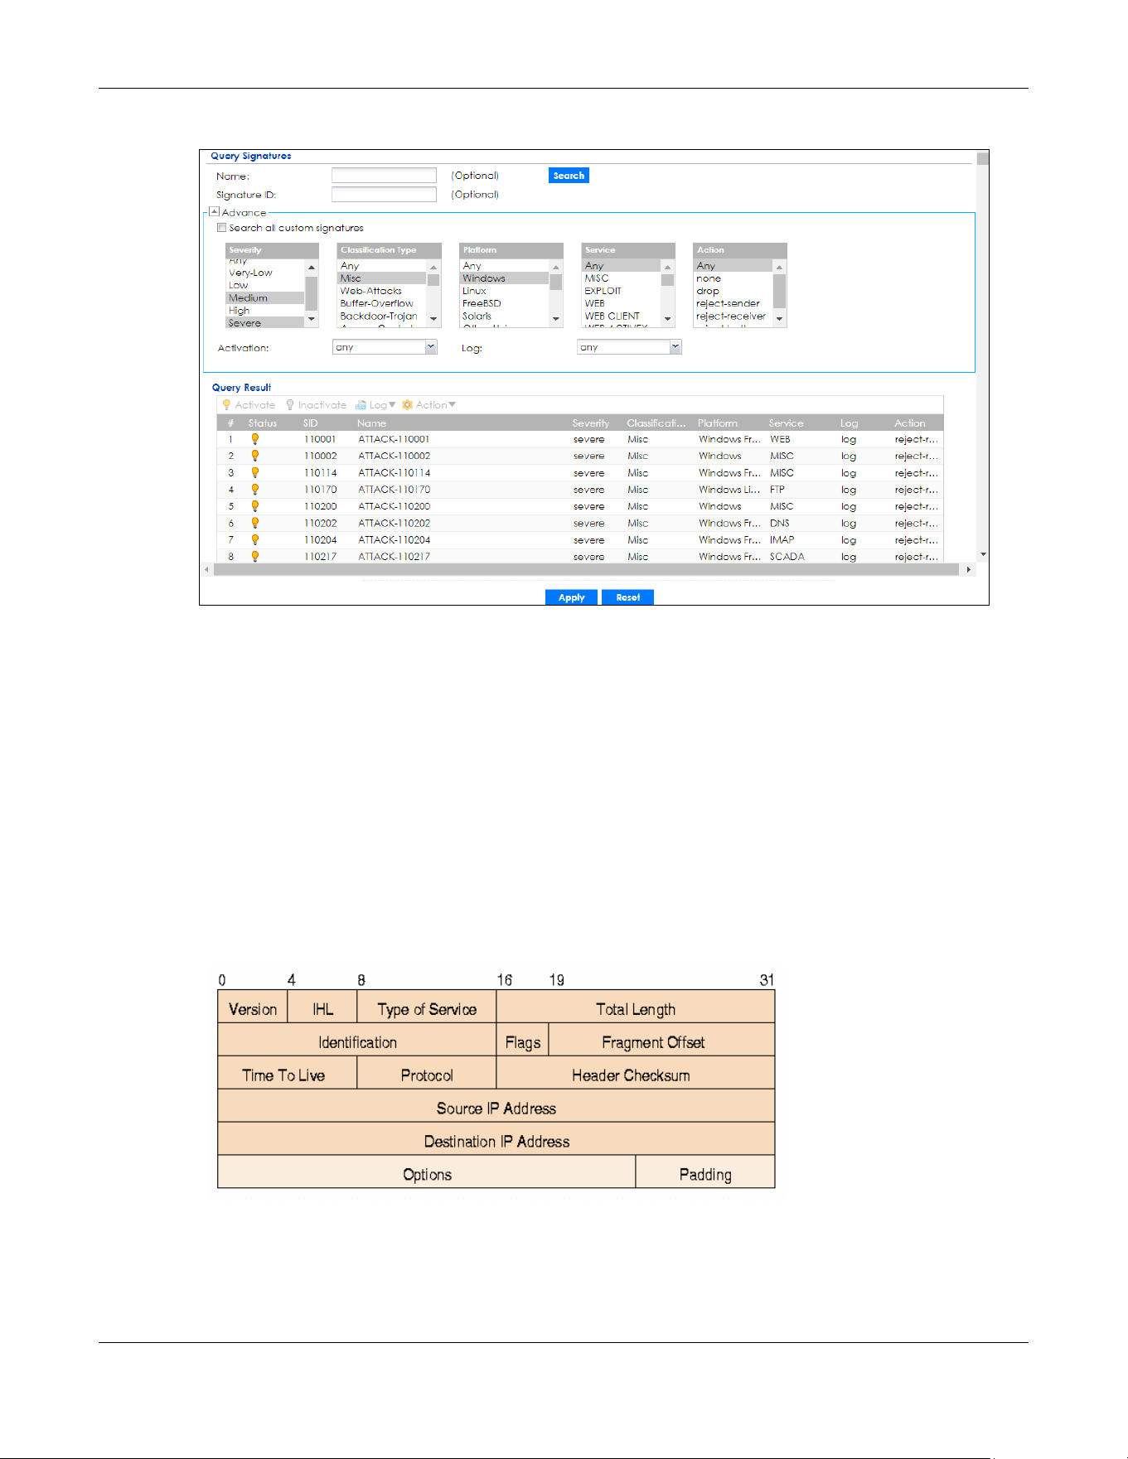Click the Reset button
This screenshot has width=1128, height=1459.
click(627, 597)
